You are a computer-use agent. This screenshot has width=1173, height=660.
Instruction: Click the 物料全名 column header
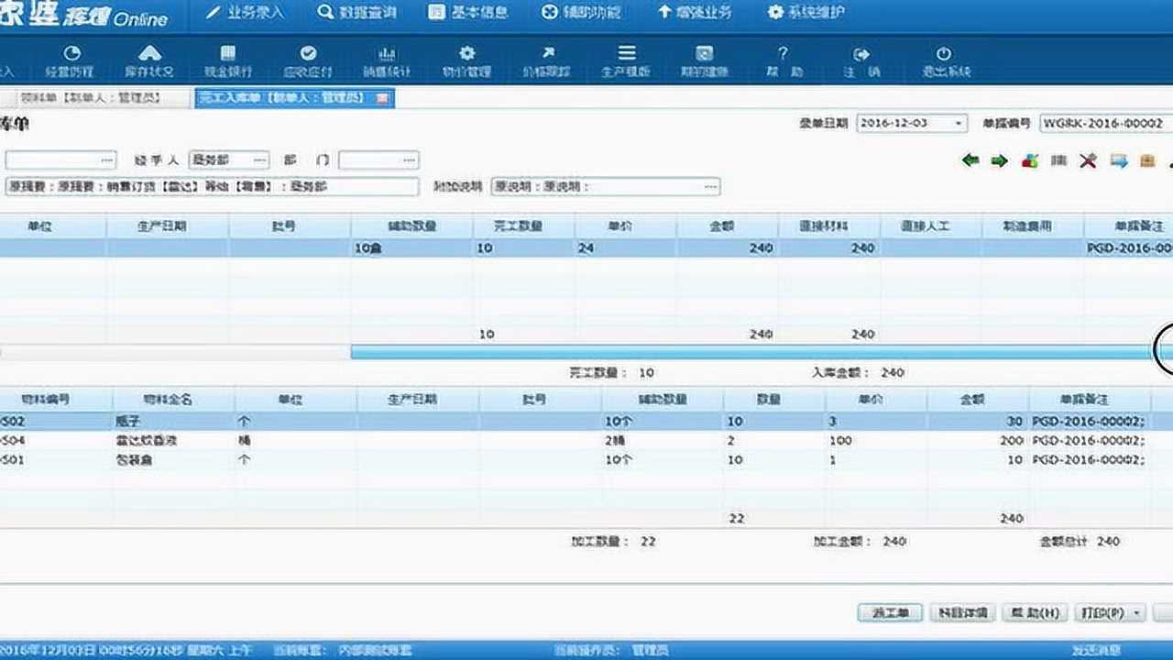pyautogui.click(x=174, y=401)
